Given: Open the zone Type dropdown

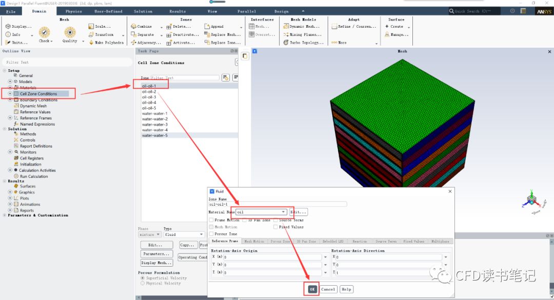Looking at the screenshot, I should click(184, 235).
